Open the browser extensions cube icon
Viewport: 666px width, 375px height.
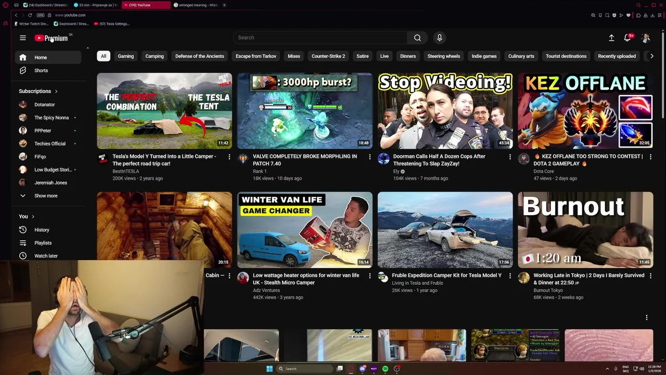pyautogui.click(x=638, y=15)
